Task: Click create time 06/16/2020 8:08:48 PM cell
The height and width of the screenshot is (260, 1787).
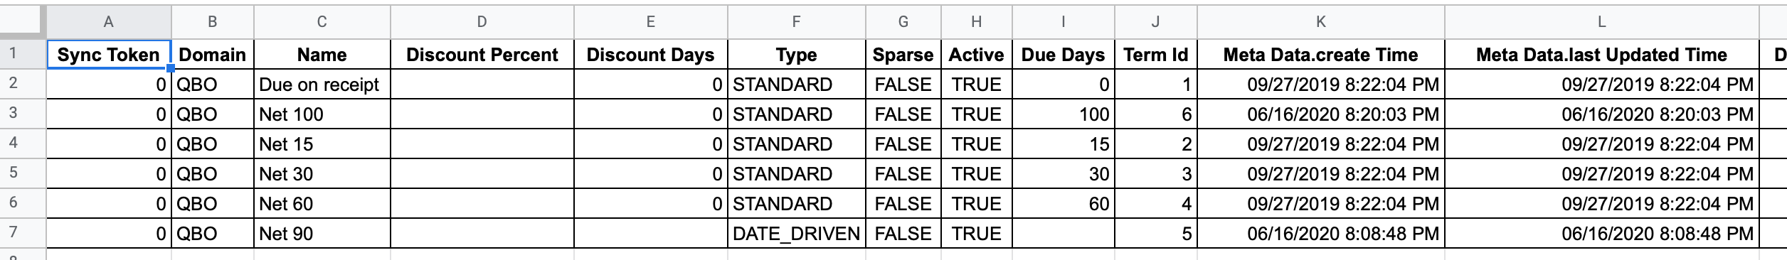Action: [x=1321, y=234]
